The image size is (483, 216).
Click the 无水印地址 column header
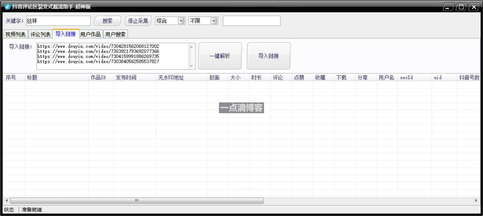(x=182, y=77)
